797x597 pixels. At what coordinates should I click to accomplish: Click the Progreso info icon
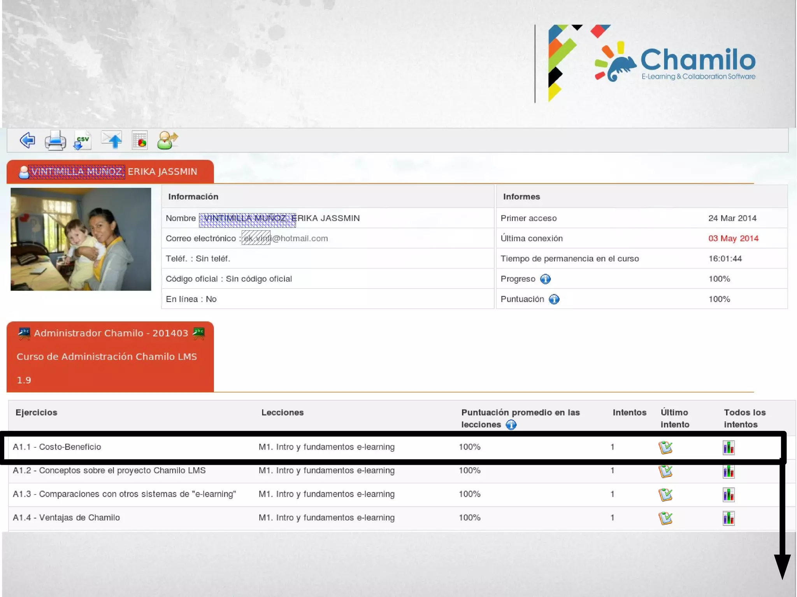click(545, 279)
